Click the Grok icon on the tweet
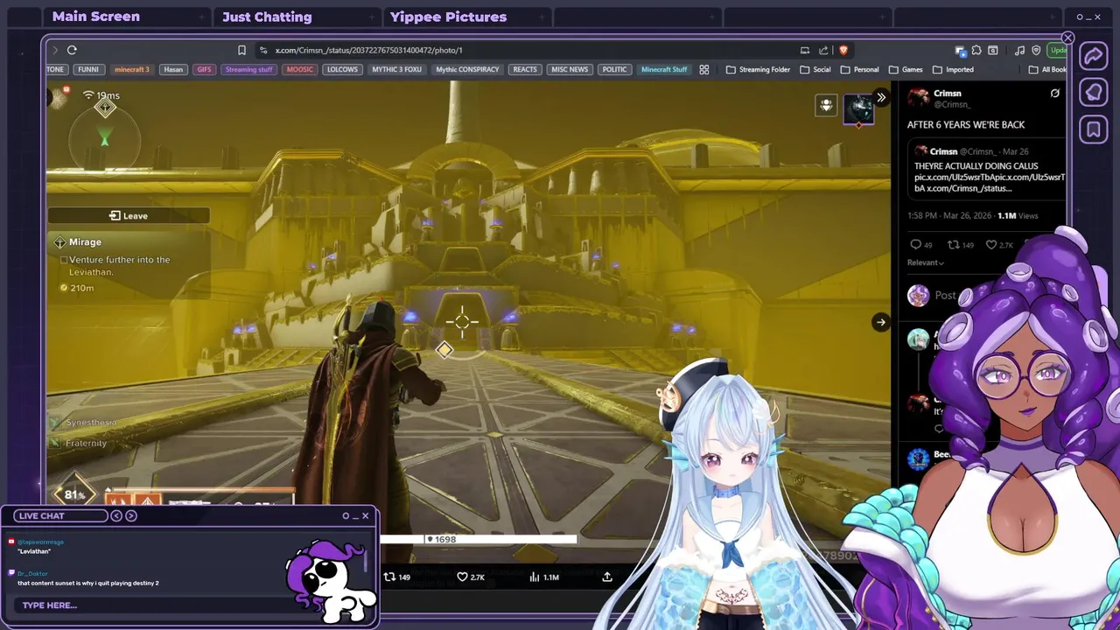 [x=1055, y=94]
